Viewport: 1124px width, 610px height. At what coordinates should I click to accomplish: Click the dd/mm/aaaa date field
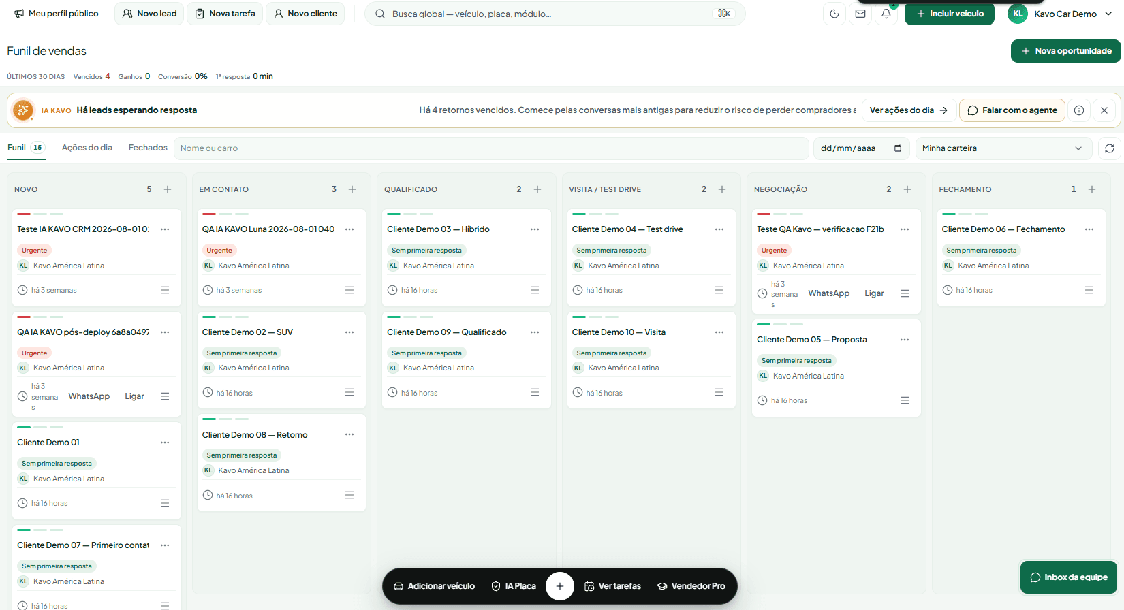pyautogui.click(x=862, y=148)
